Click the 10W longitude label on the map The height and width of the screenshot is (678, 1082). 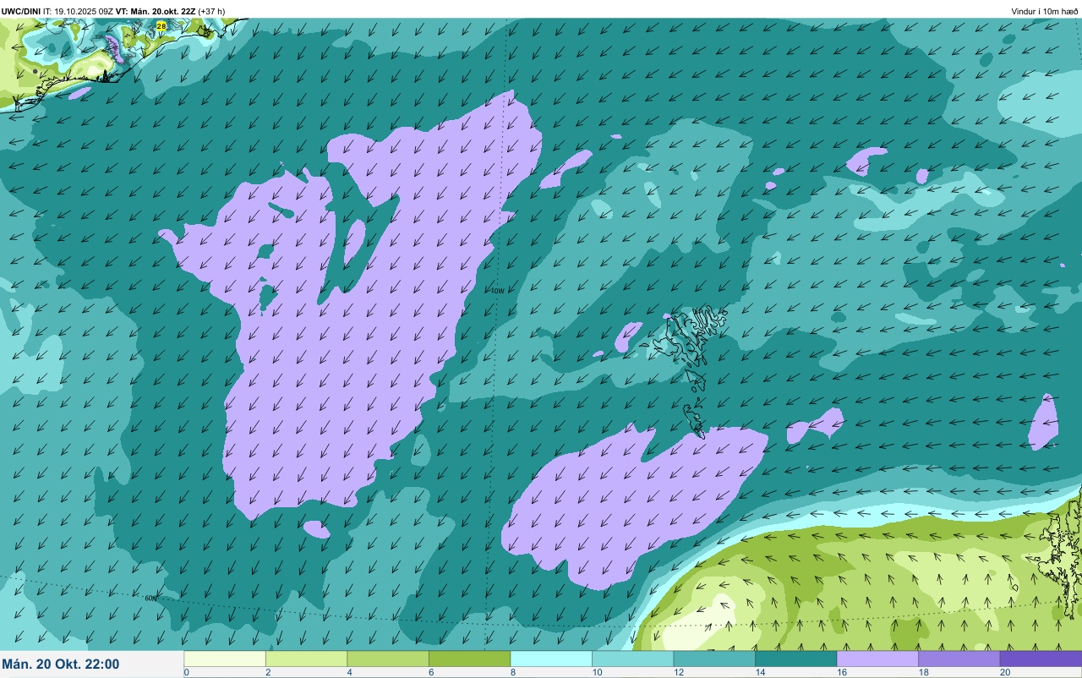[497, 291]
